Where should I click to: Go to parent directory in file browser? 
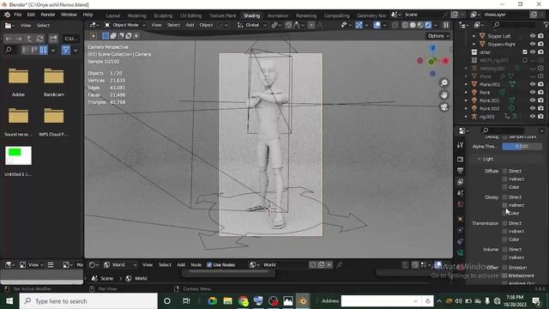click(29, 38)
